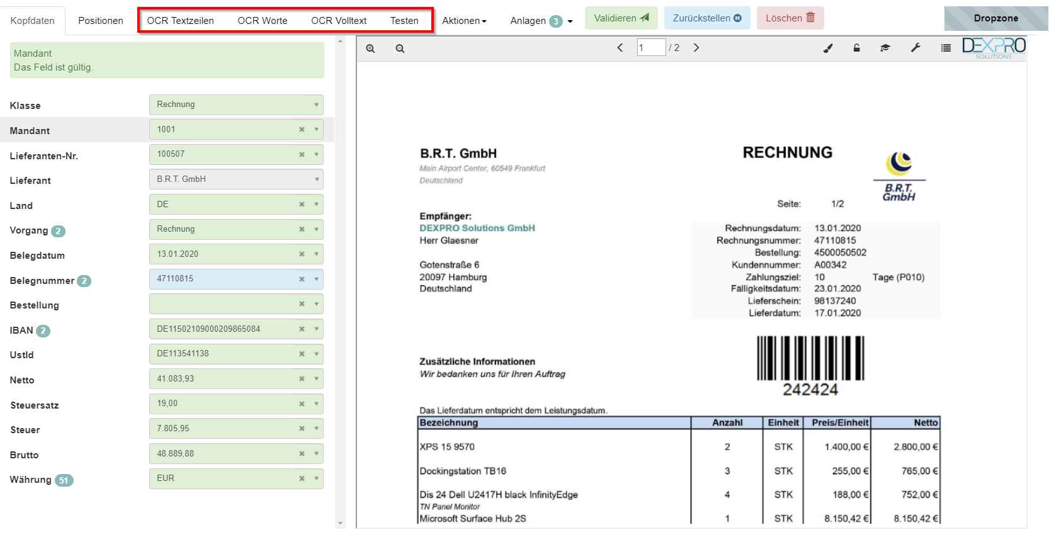The height and width of the screenshot is (554, 1049).
Task: Click DEXPRO Solutions GmbH in the invoice
Action: click(477, 228)
